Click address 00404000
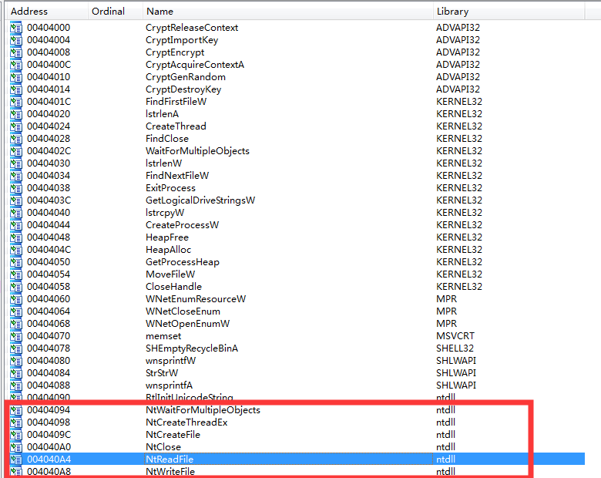Screen dimensions: 601x478 (x=49, y=28)
